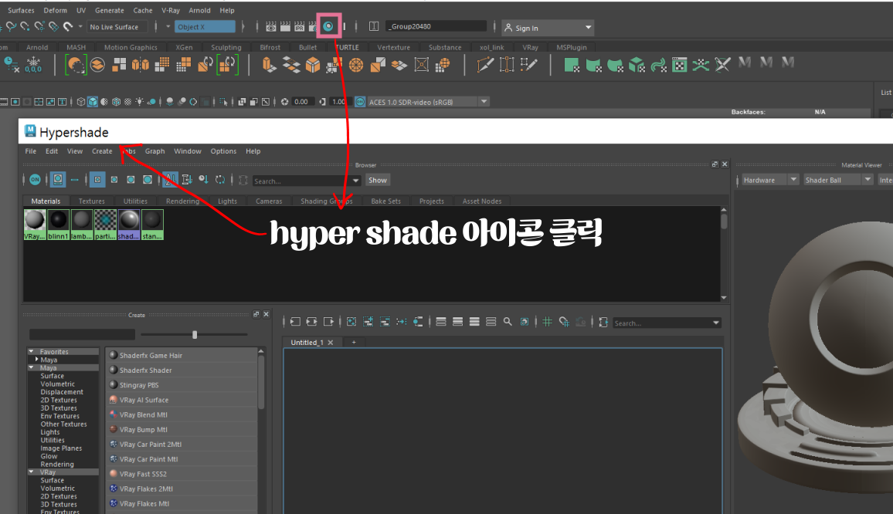Click the text-cursor box icon beside the _Group20480 field
The width and height of the screenshot is (893, 514).
[374, 26]
